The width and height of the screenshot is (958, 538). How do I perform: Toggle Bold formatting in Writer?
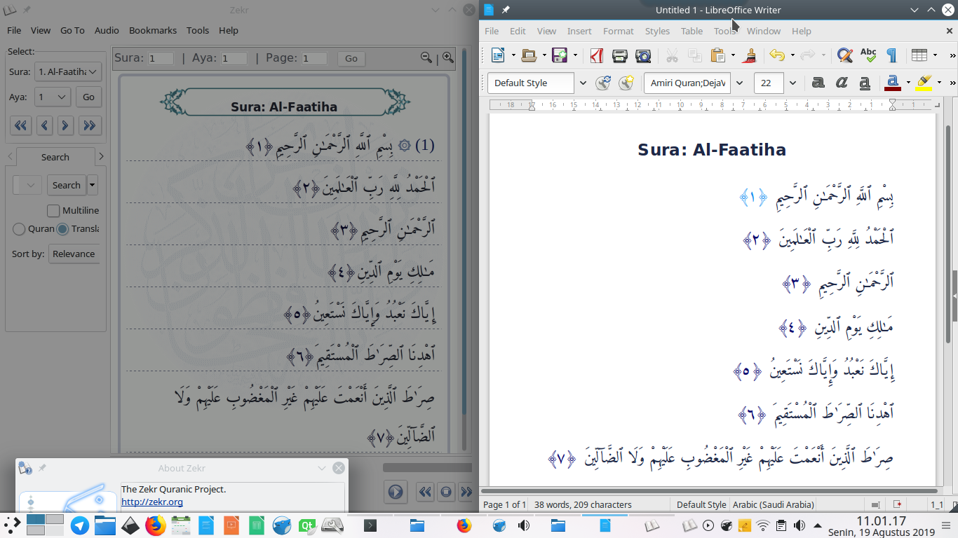click(818, 83)
